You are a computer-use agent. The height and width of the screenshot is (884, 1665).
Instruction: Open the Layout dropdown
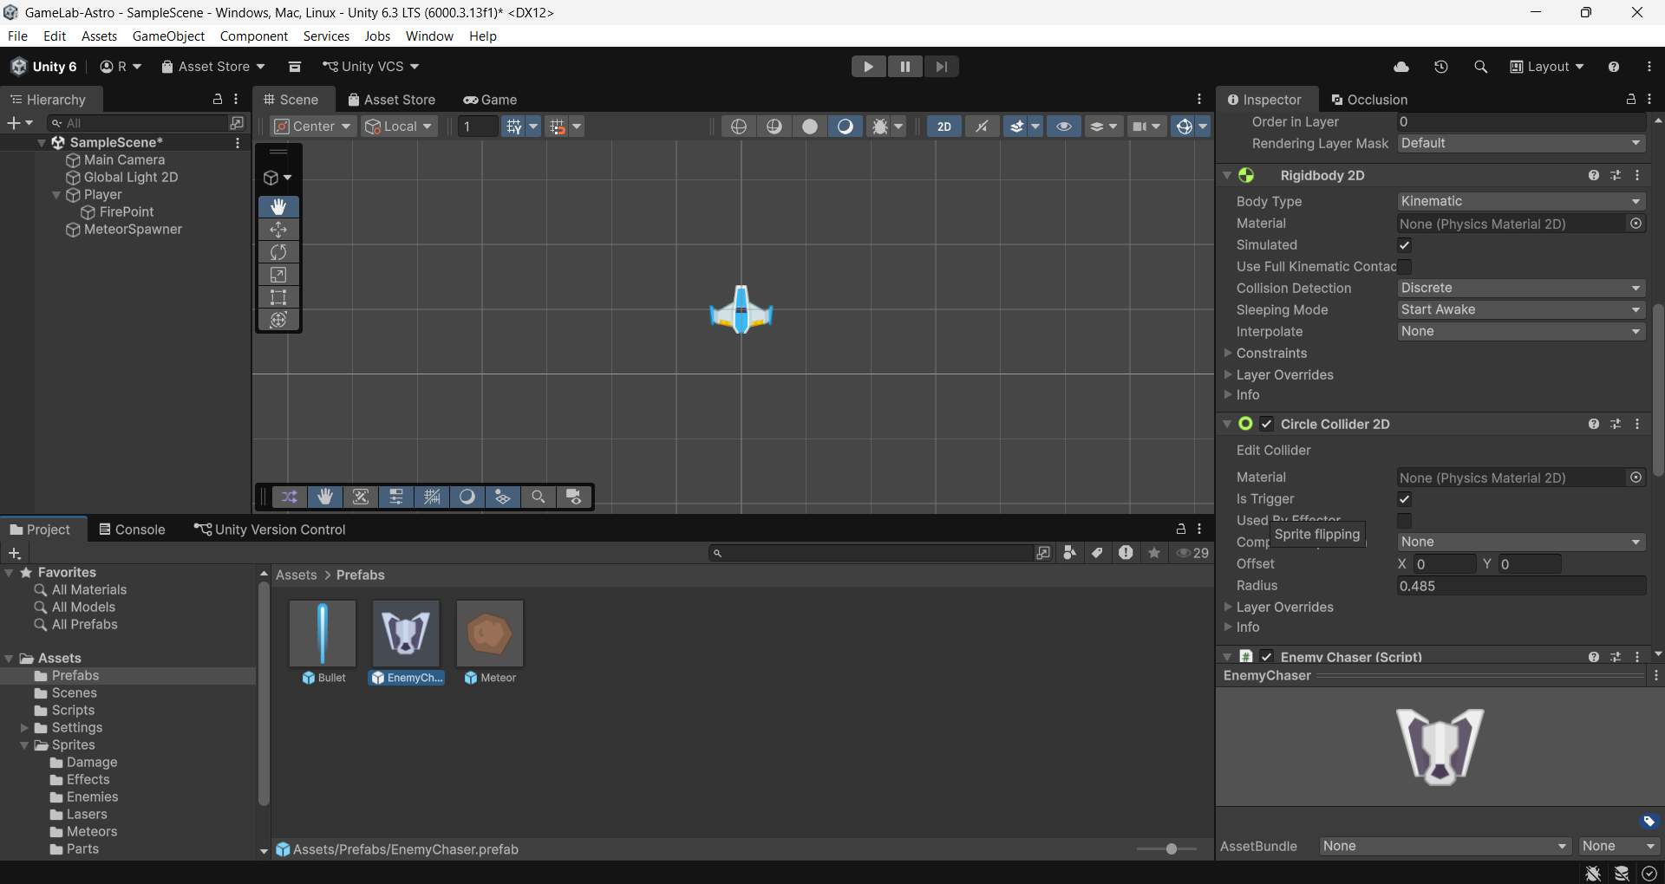coord(1547,67)
